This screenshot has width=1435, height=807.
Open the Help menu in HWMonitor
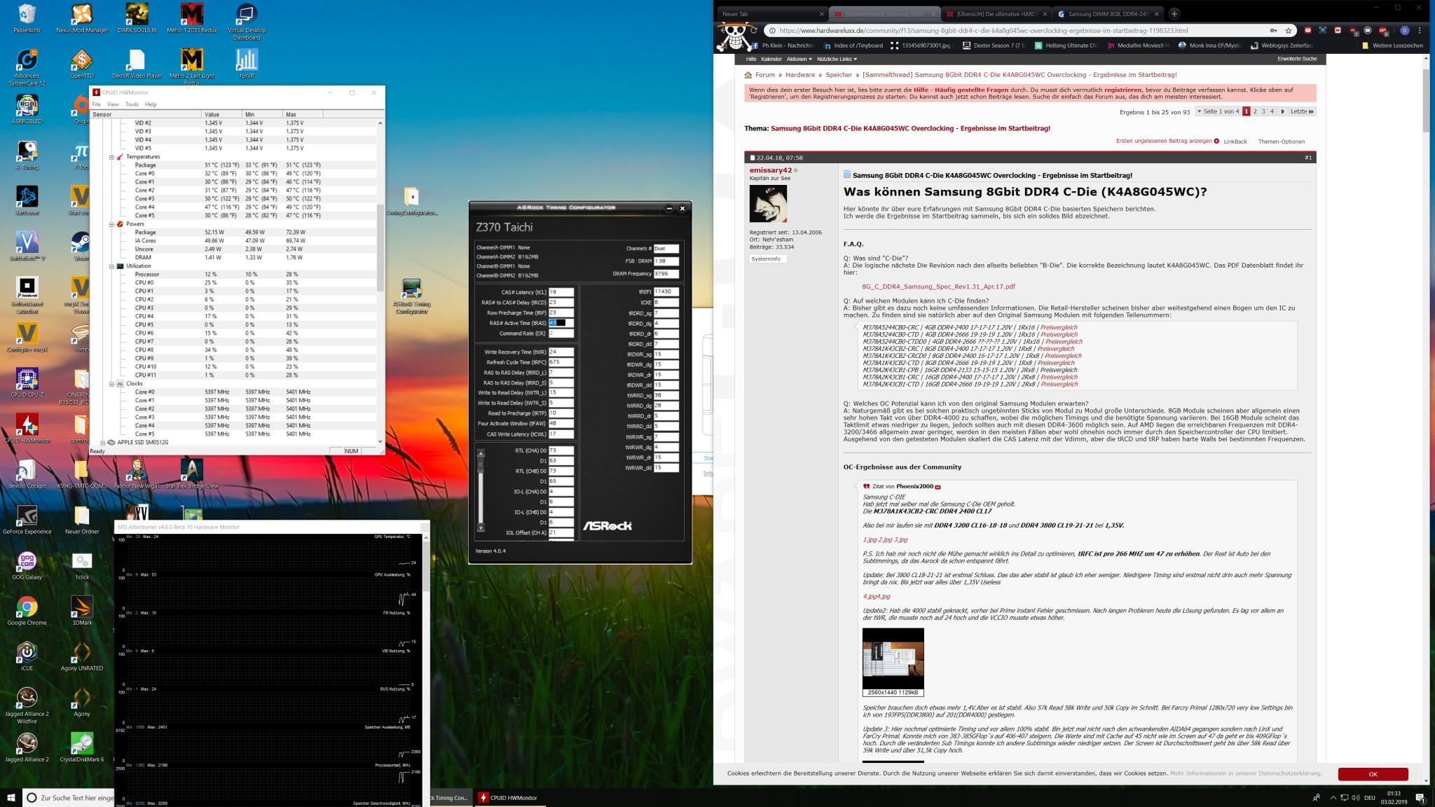tap(151, 104)
